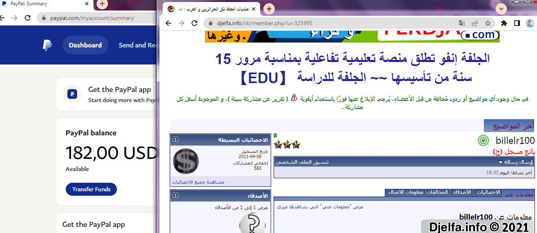Share this djelfa.info page via share icon

click(475, 23)
